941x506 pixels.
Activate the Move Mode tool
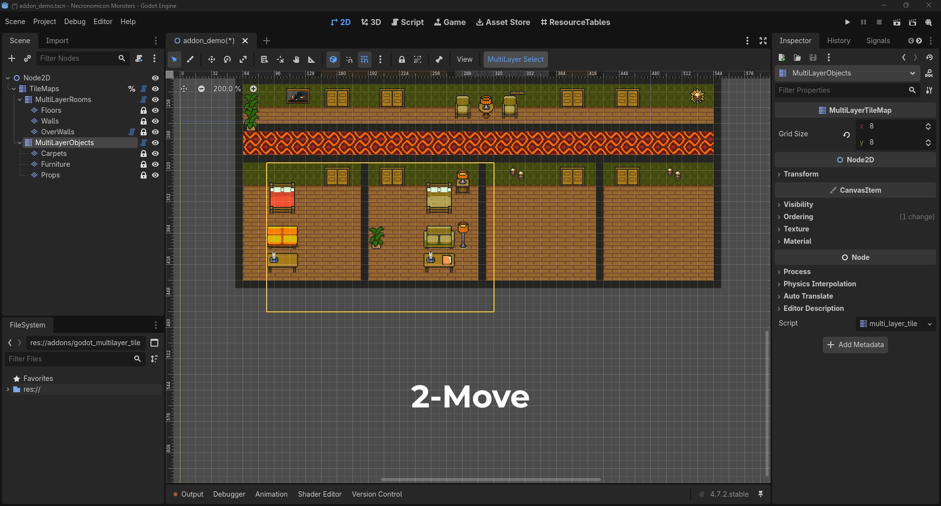(212, 59)
